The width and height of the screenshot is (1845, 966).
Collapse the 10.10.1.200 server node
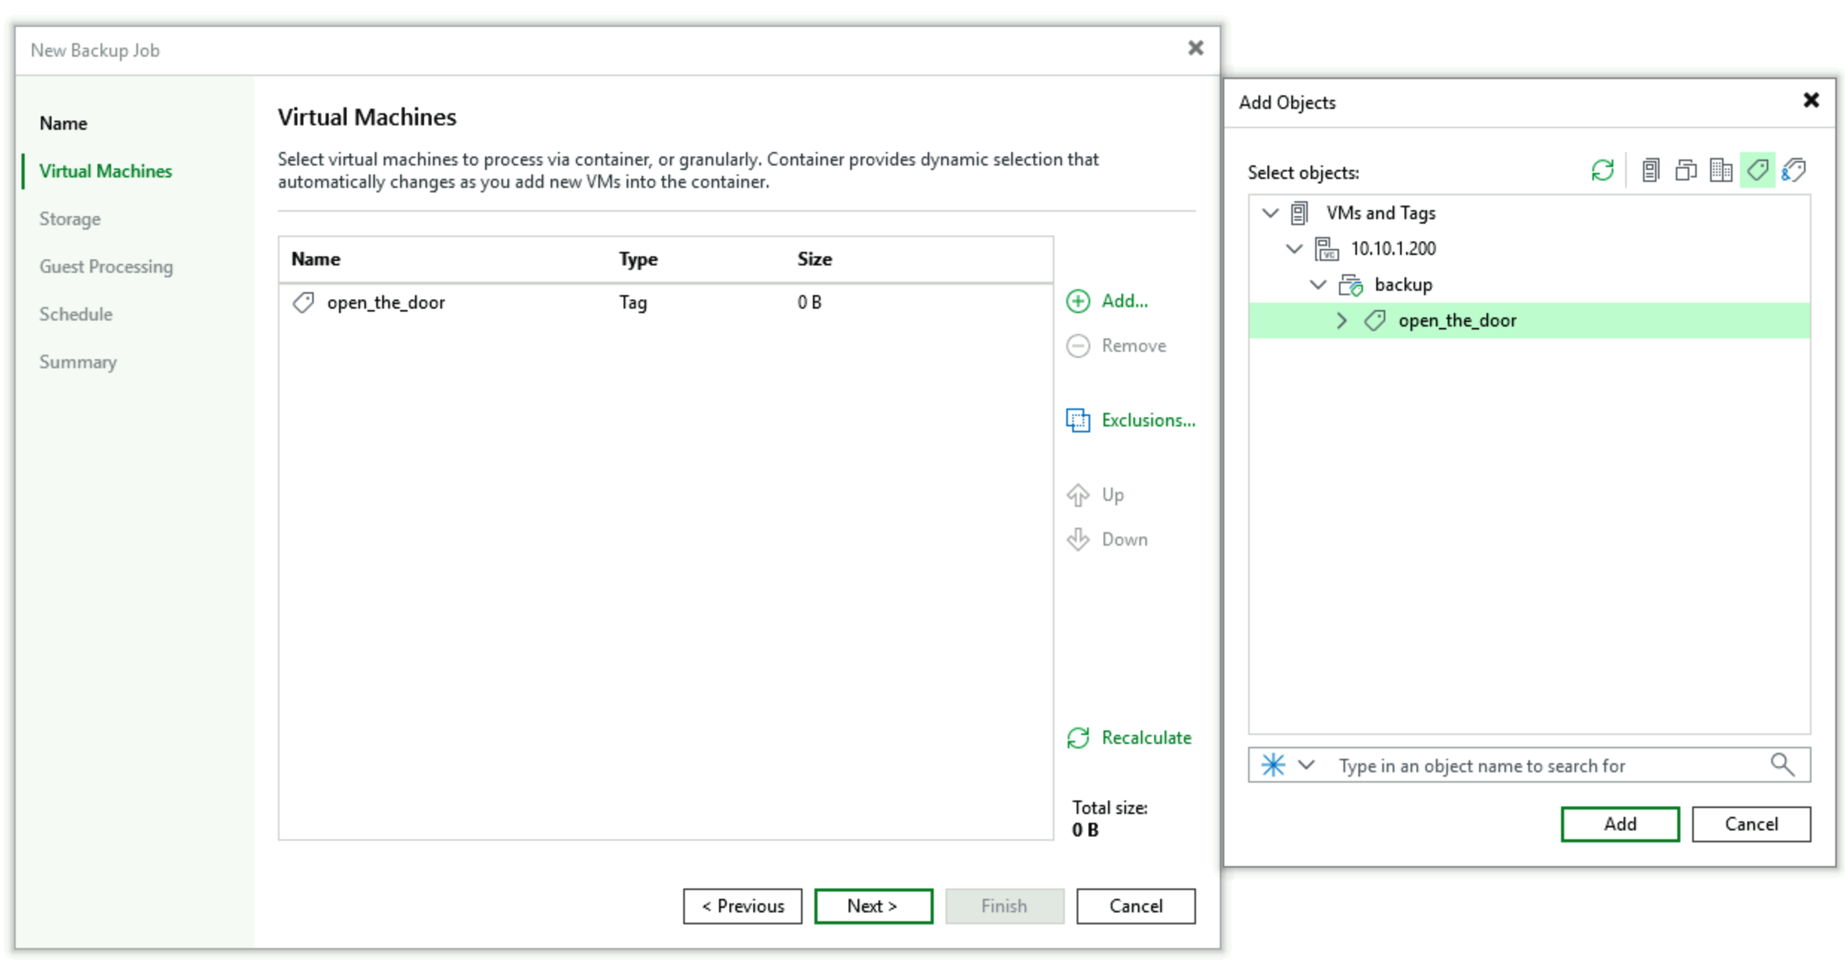(1294, 249)
